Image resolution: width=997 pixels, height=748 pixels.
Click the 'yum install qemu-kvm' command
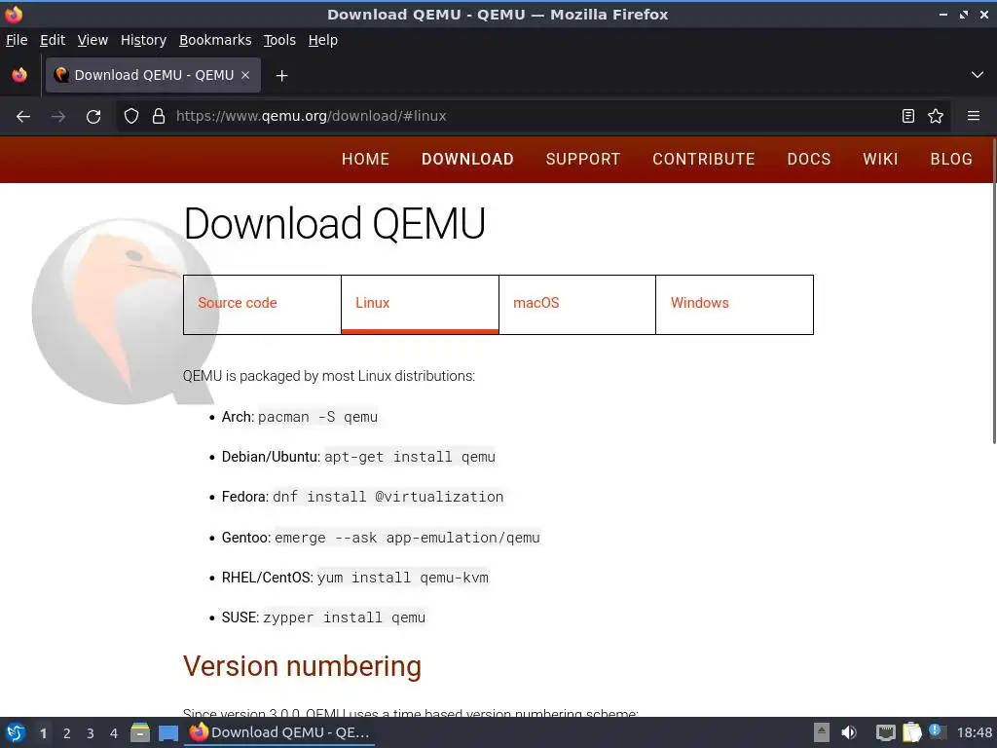tap(403, 578)
